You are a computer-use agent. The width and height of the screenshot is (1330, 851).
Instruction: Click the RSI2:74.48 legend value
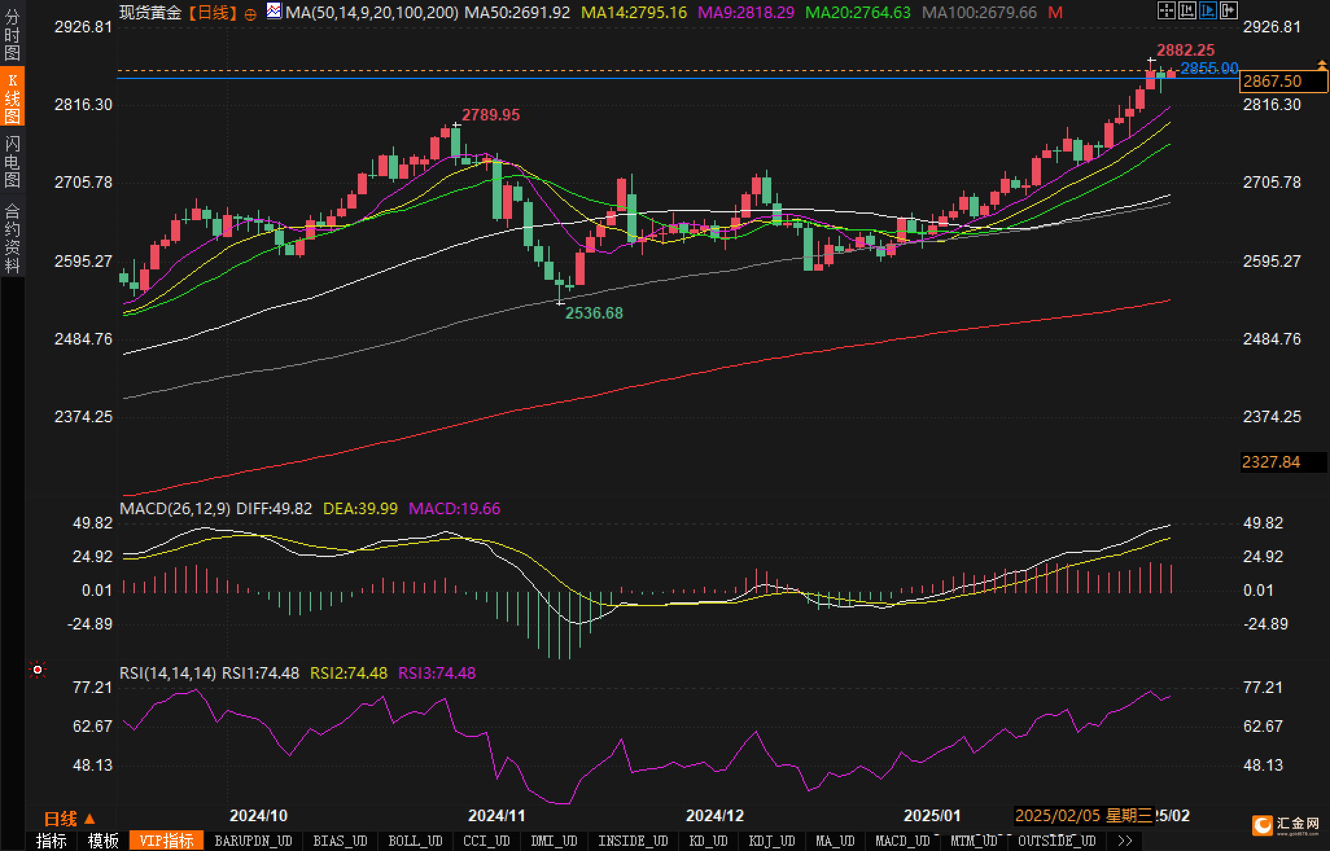point(349,673)
